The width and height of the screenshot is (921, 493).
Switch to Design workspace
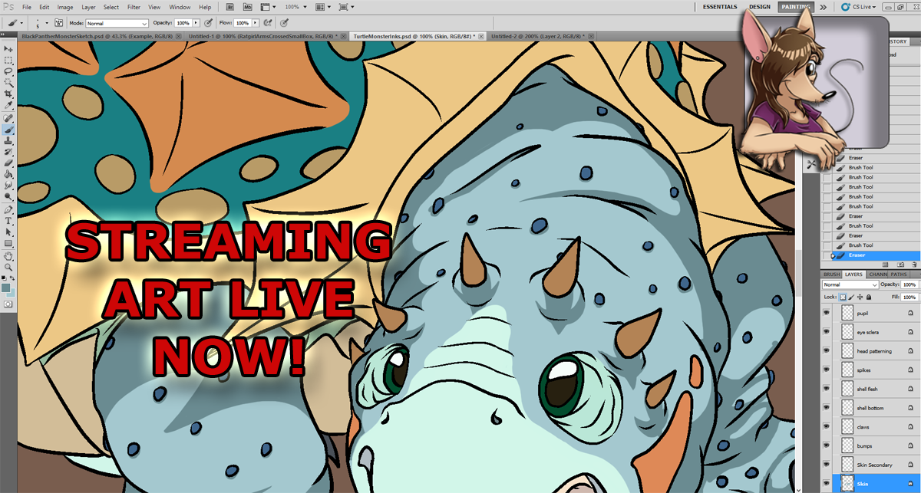click(x=759, y=7)
